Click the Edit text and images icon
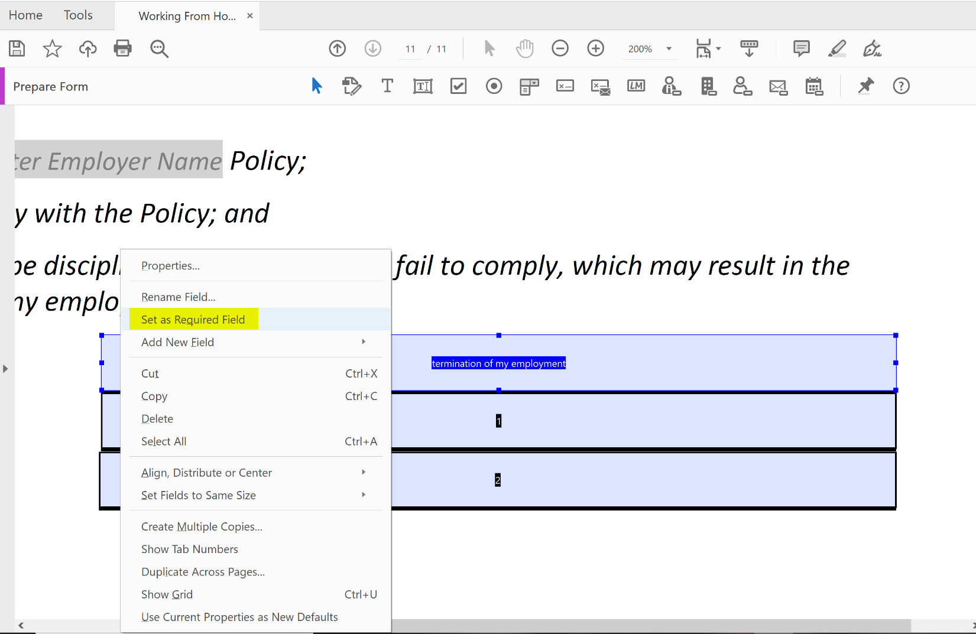This screenshot has height=634, width=976. pos(352,86)
